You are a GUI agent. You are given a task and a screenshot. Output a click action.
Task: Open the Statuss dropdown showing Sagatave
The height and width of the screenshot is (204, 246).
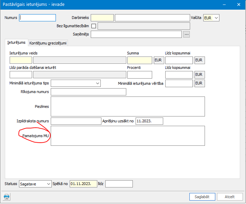click(35, 184)
